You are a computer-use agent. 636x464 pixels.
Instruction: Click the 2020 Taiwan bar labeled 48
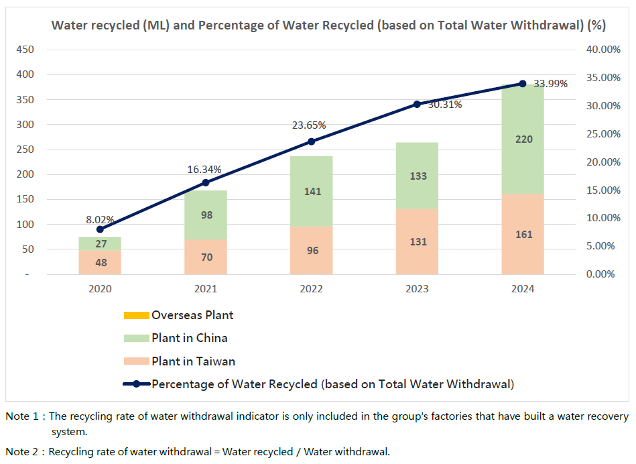point(100,263)
